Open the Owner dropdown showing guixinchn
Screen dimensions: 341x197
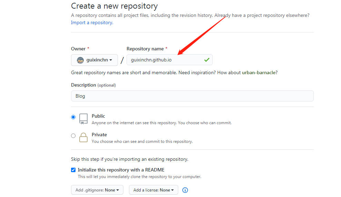click(94, 60)
